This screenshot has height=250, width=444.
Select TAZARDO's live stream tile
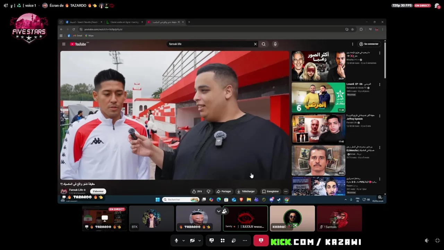pos(104,218)
